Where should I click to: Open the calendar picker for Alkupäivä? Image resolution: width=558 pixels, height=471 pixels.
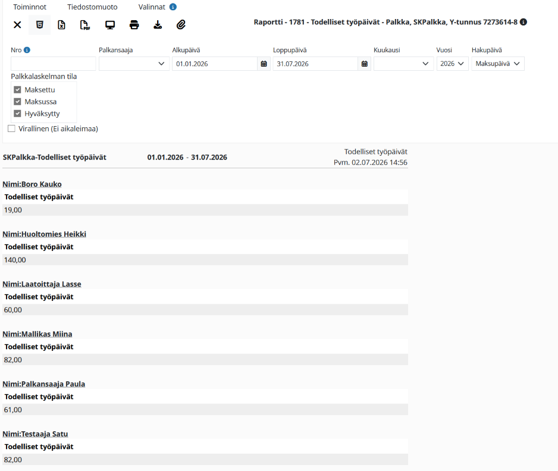[x=264, y=64]
